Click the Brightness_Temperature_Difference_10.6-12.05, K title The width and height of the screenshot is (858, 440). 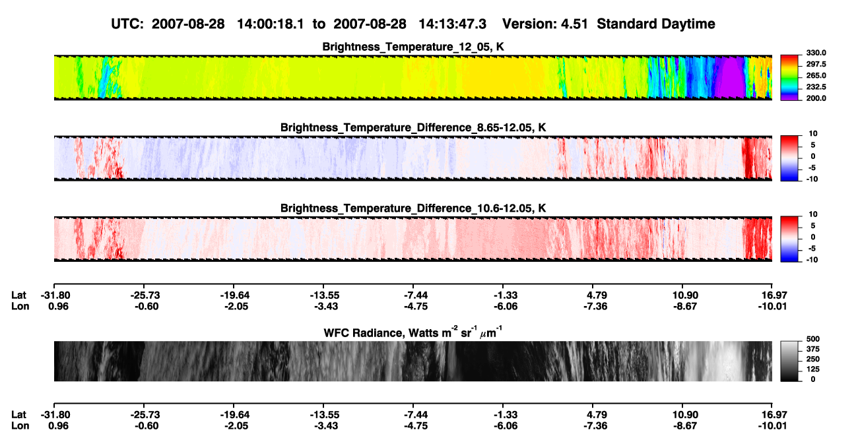(x=413, y=208)
